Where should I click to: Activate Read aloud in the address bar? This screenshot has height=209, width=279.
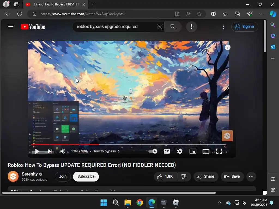tap(188, 14)
